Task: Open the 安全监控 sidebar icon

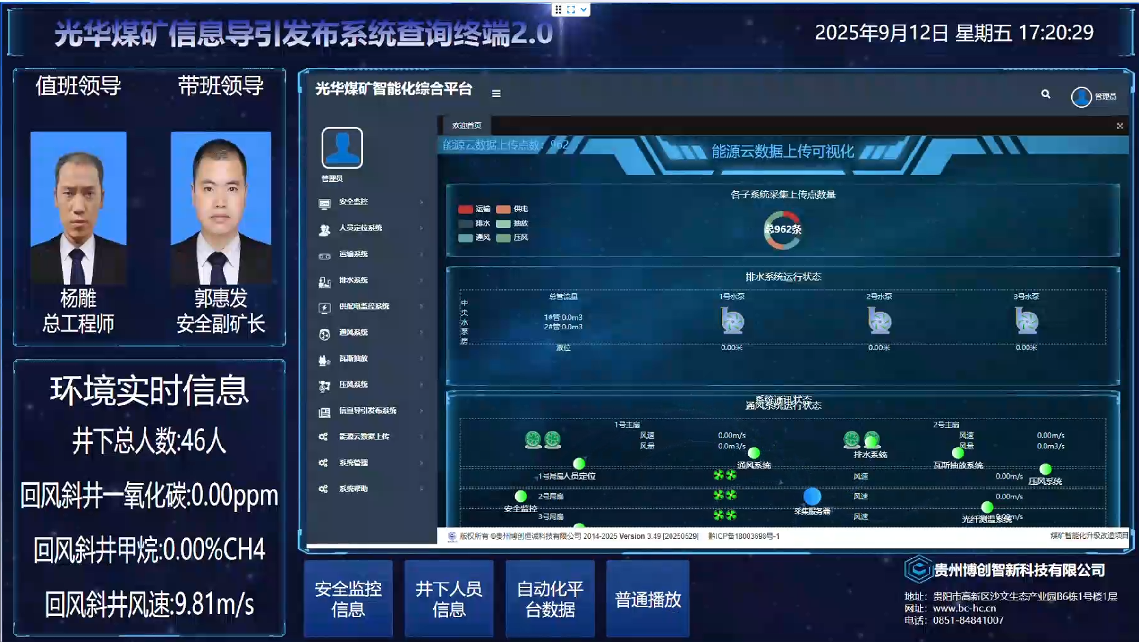Action: 324,203
